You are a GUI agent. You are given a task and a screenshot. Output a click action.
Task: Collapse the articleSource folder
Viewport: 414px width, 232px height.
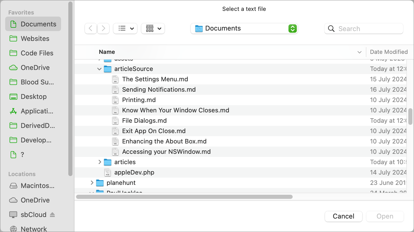point(99,69)
